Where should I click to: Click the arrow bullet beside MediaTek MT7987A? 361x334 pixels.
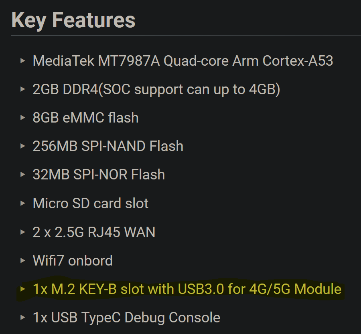point(23,61)
